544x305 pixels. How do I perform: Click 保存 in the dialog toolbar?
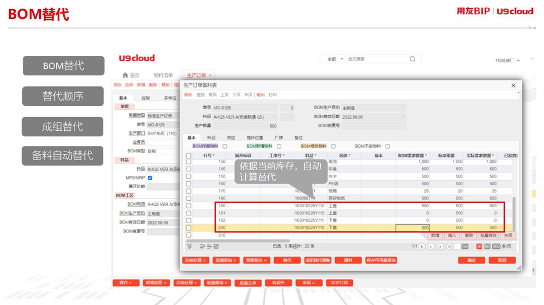click(x=188, y=95)
